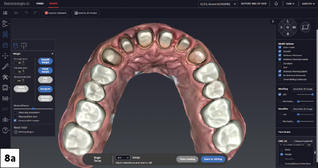Screen dimensions: 318x168
Task: Click the Reset margin button
Action: click(x=45, y=70)
